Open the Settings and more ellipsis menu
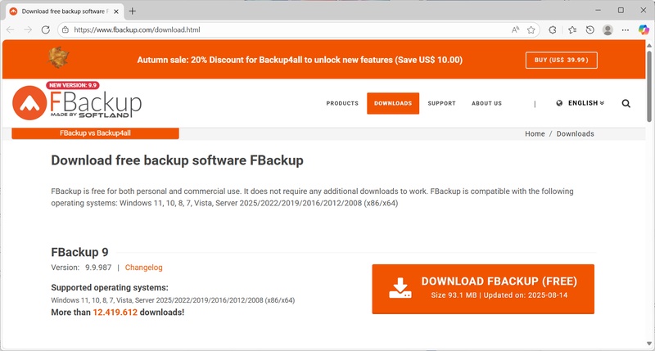This screenshot has height=351, width=655. tap(626, 29)
